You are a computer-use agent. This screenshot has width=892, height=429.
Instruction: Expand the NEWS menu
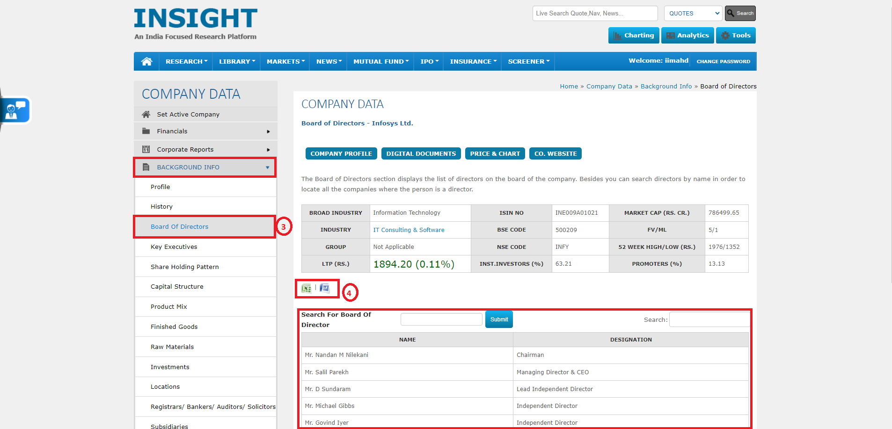[x=329, y=61]
